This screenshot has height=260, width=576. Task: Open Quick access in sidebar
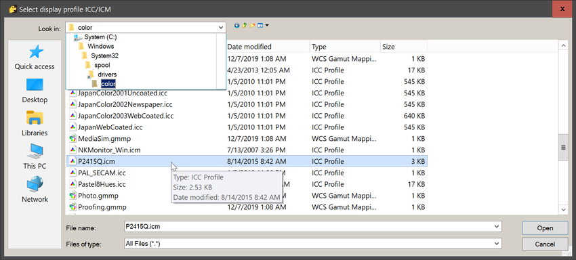[x=35, y=57]
